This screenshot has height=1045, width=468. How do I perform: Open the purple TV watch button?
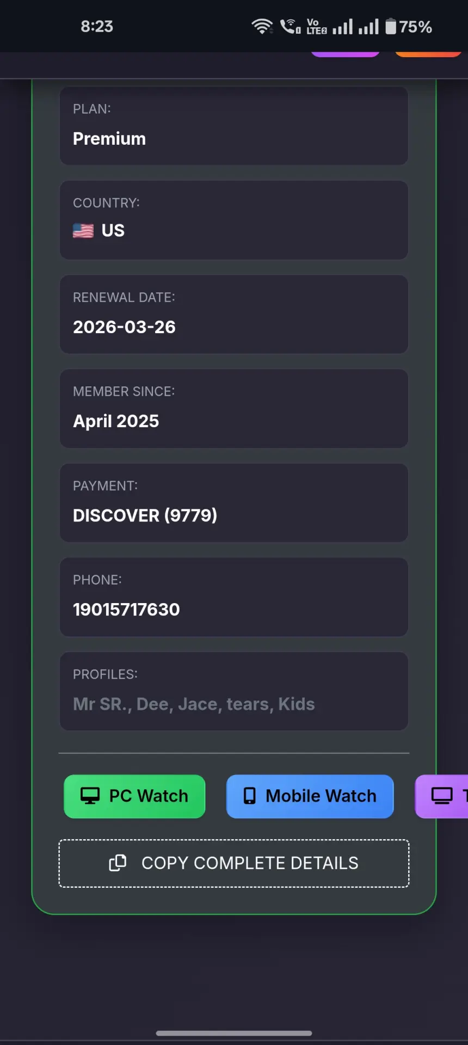click(442, 796)
